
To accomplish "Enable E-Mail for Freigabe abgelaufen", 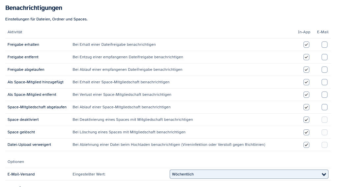I will [x=325, y=70].
